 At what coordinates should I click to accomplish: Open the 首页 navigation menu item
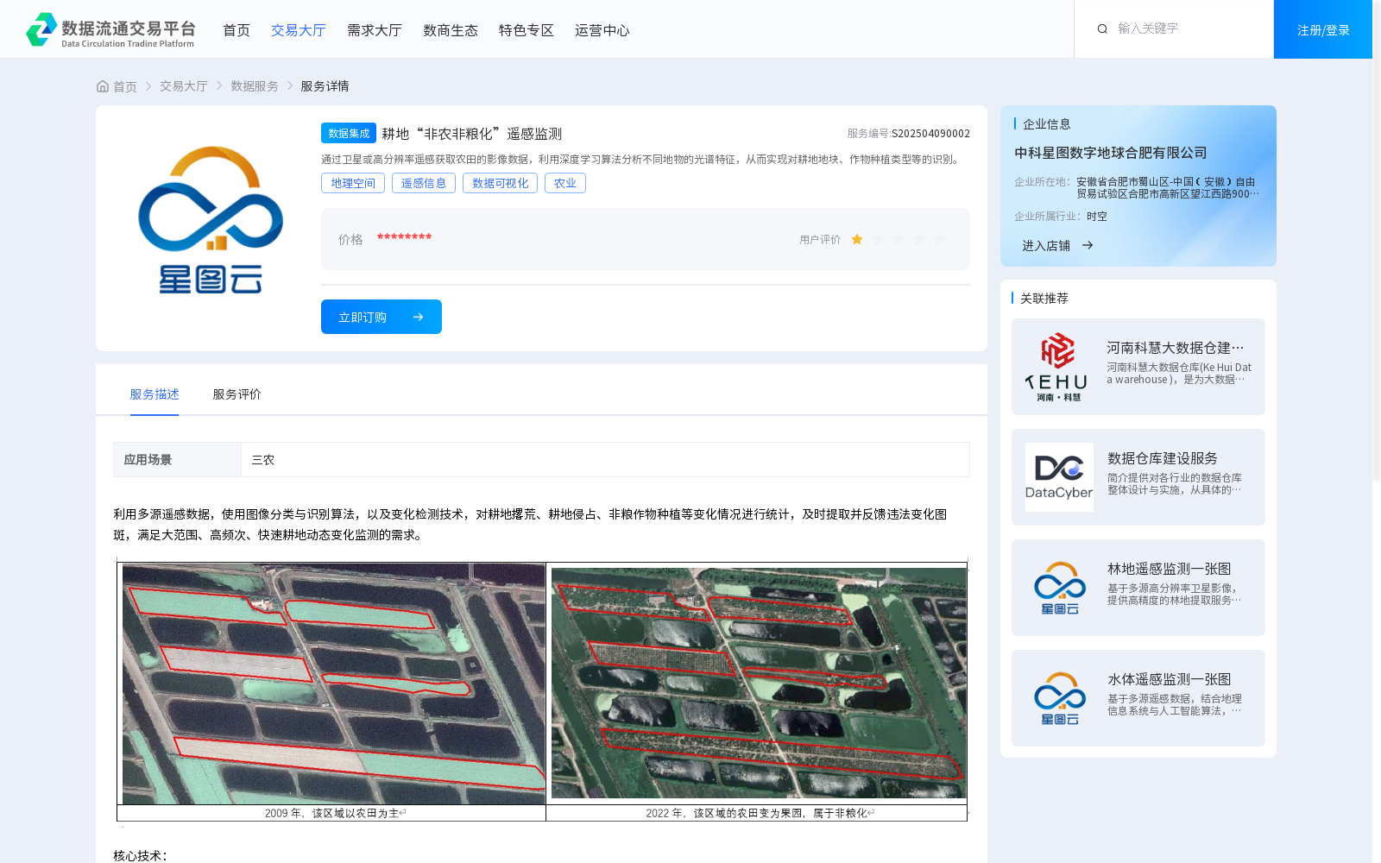(236, 30)
